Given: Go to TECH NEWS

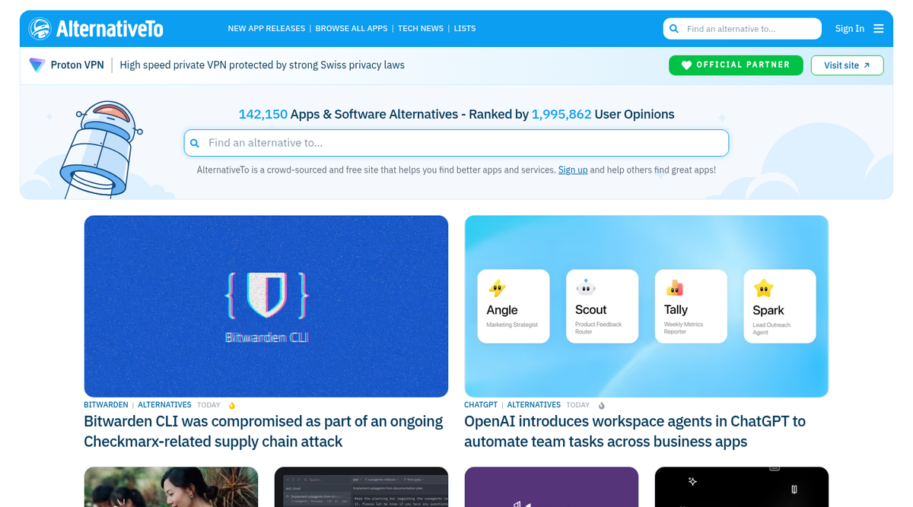Looking at the screenshot, I should 421,28.
